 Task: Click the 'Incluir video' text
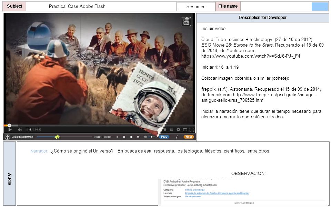click(213, 29)
